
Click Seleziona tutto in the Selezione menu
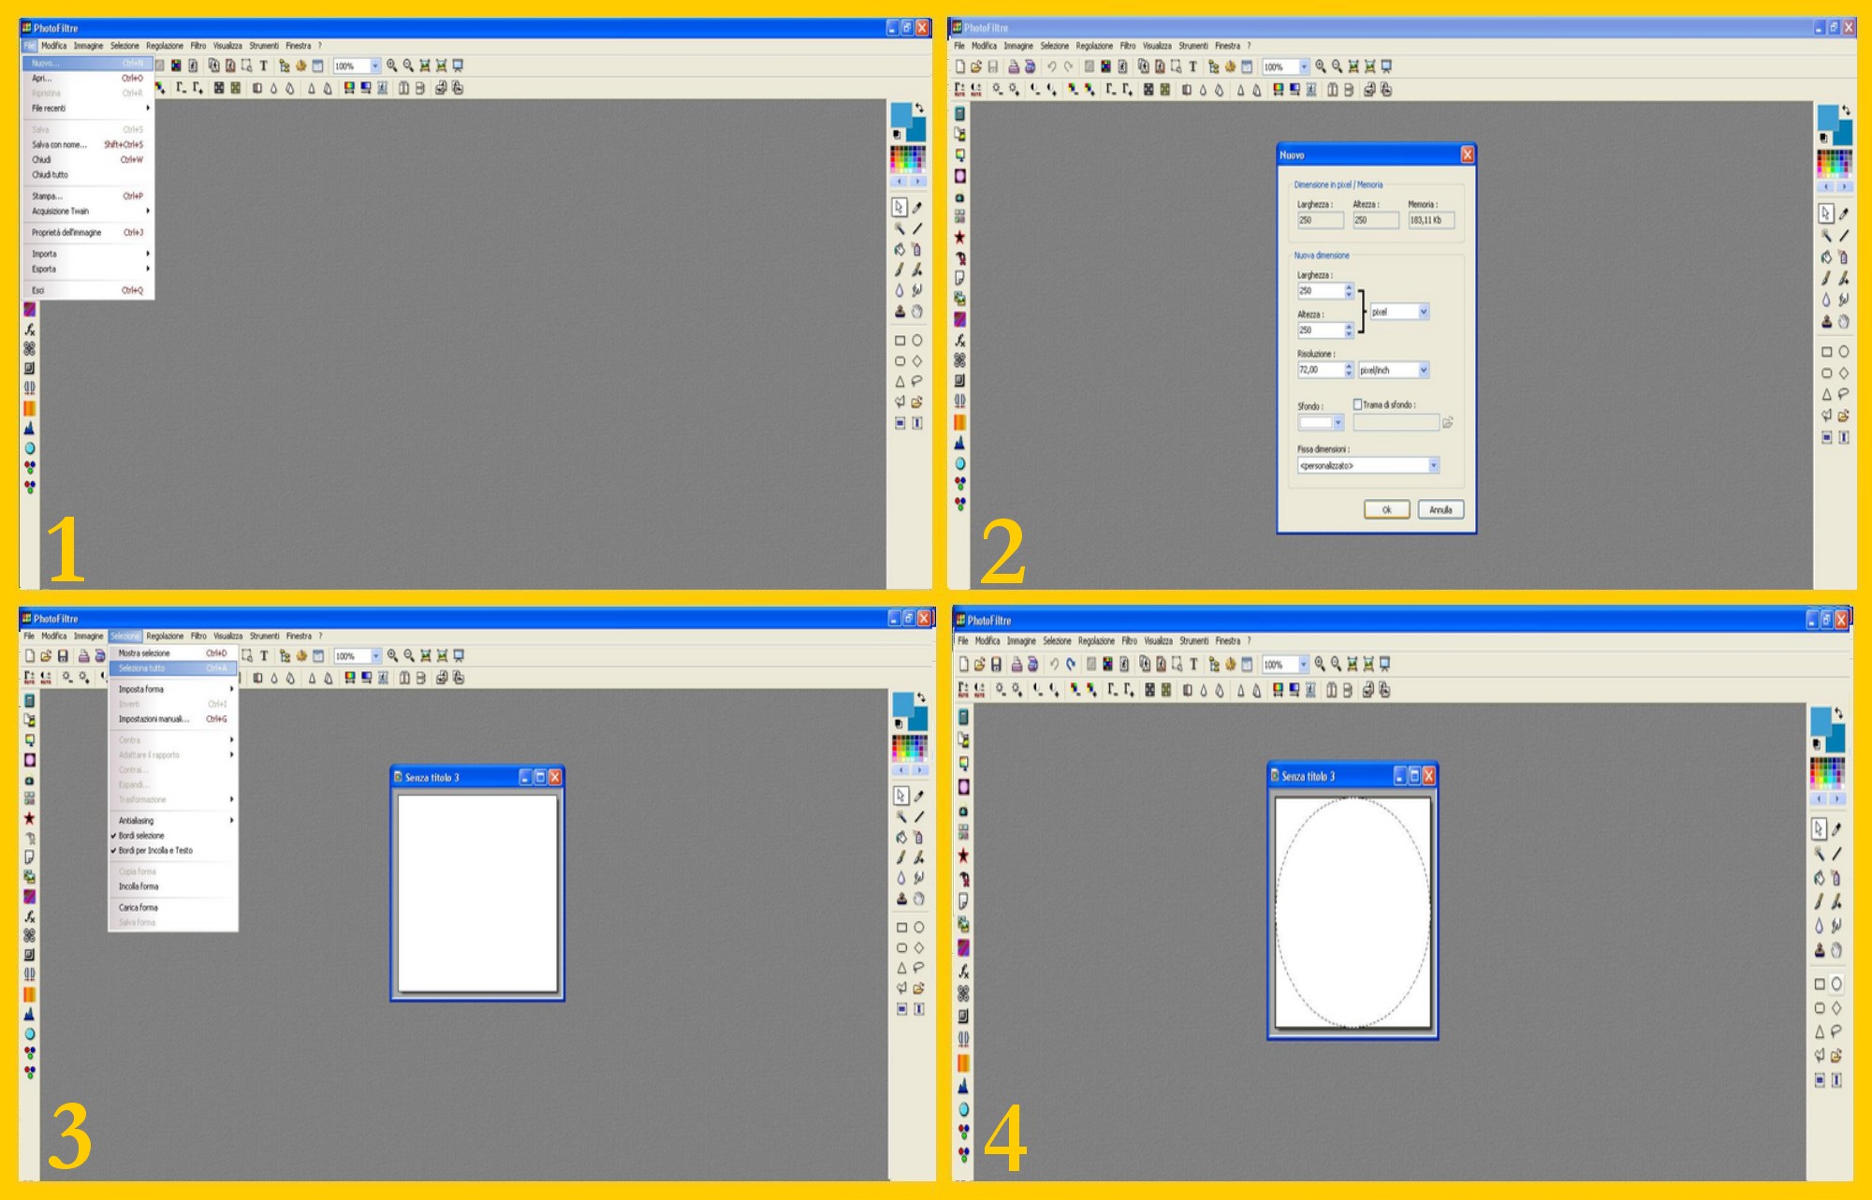(x=142, y=668)
